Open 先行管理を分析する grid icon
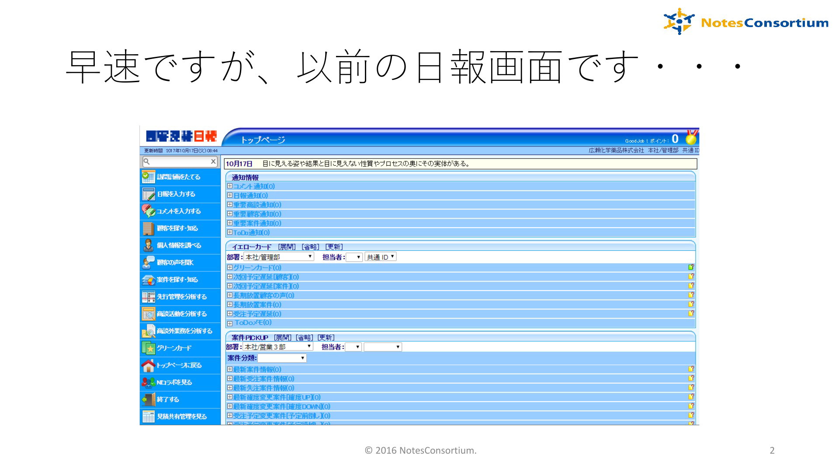 [148, 297]
